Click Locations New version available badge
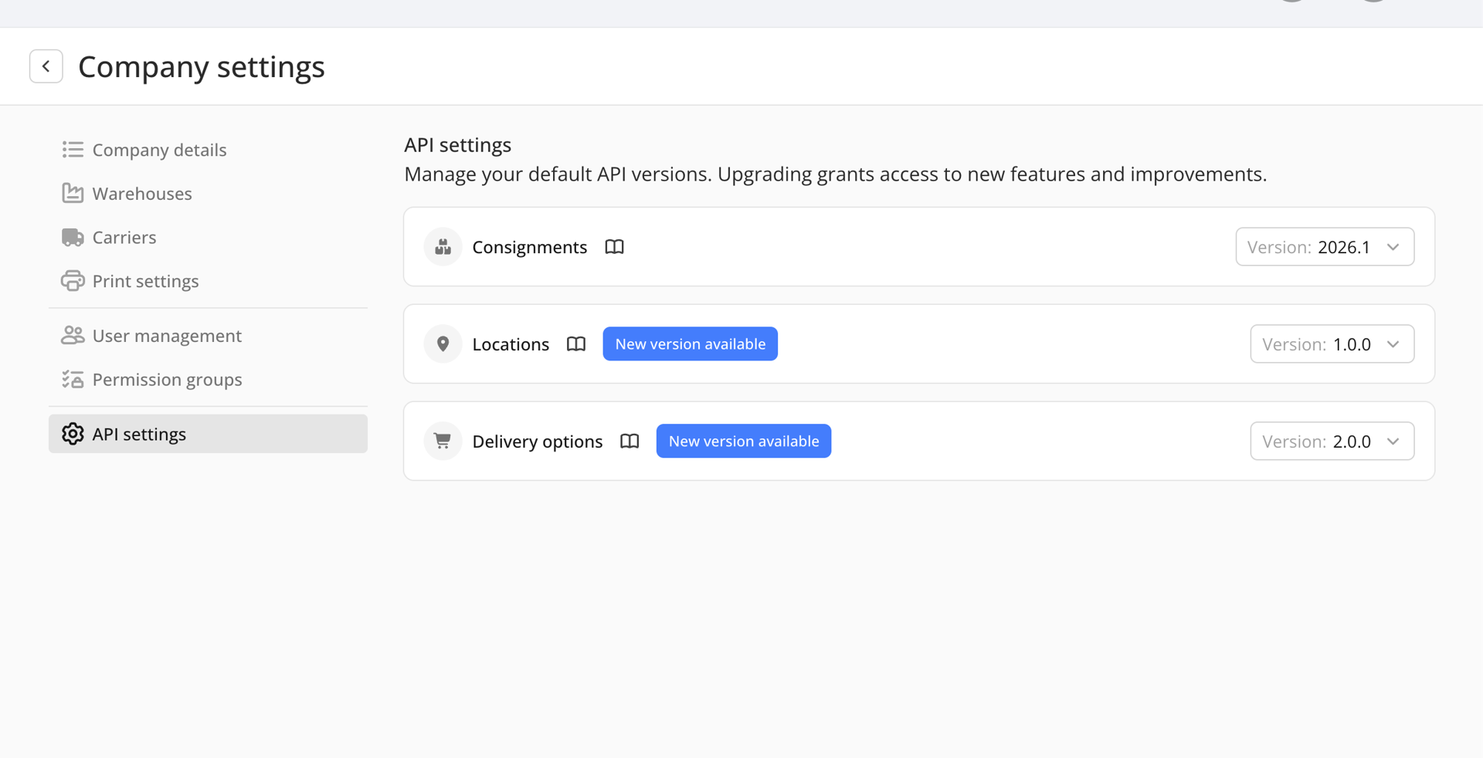 tap(691, 344)
